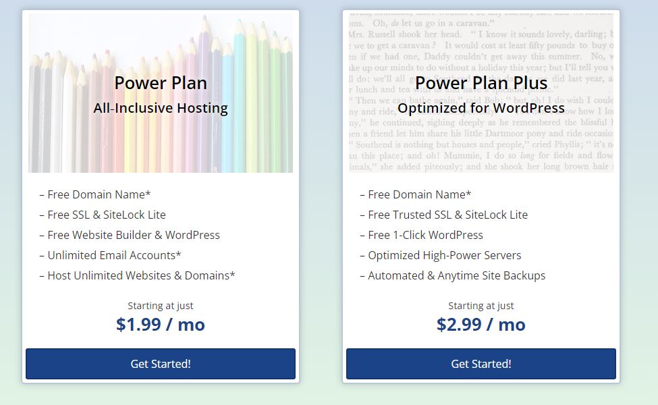Select the Power Plan heading
This screenshot has width=658, height=405.
pos(161,82)
